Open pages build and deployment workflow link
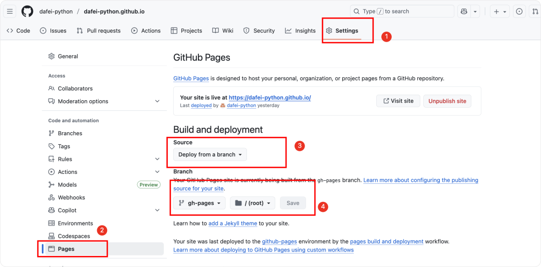The width and height of the screenshot is (541, 267). 387,241
